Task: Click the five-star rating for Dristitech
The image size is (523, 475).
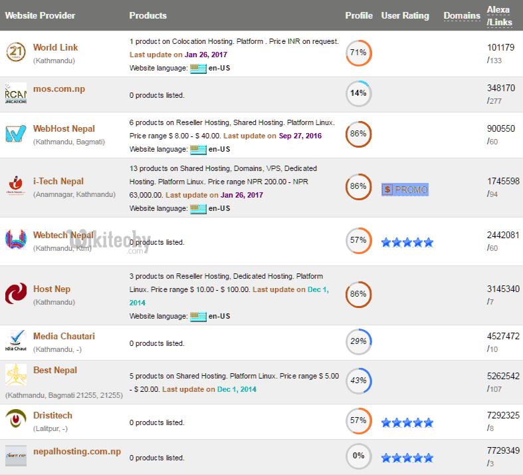Action: coord(407,423)
